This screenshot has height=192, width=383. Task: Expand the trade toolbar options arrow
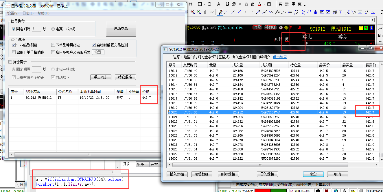pos(305,5)
